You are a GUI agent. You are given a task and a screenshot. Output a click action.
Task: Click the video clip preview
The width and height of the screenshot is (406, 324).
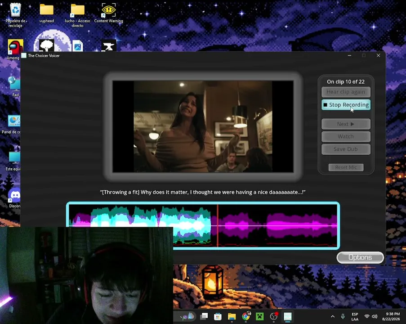(x=203, y=126)
